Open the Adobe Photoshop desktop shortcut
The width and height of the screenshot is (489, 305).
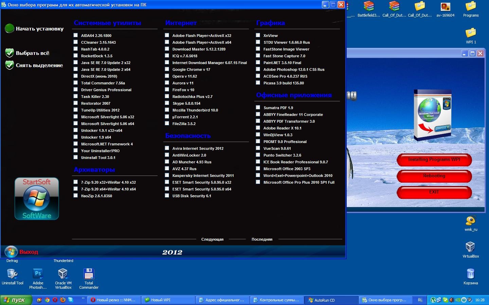[38, 279]
